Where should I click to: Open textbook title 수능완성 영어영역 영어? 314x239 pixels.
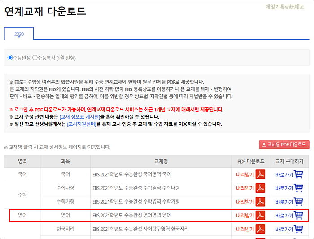(x=131, y=215)
